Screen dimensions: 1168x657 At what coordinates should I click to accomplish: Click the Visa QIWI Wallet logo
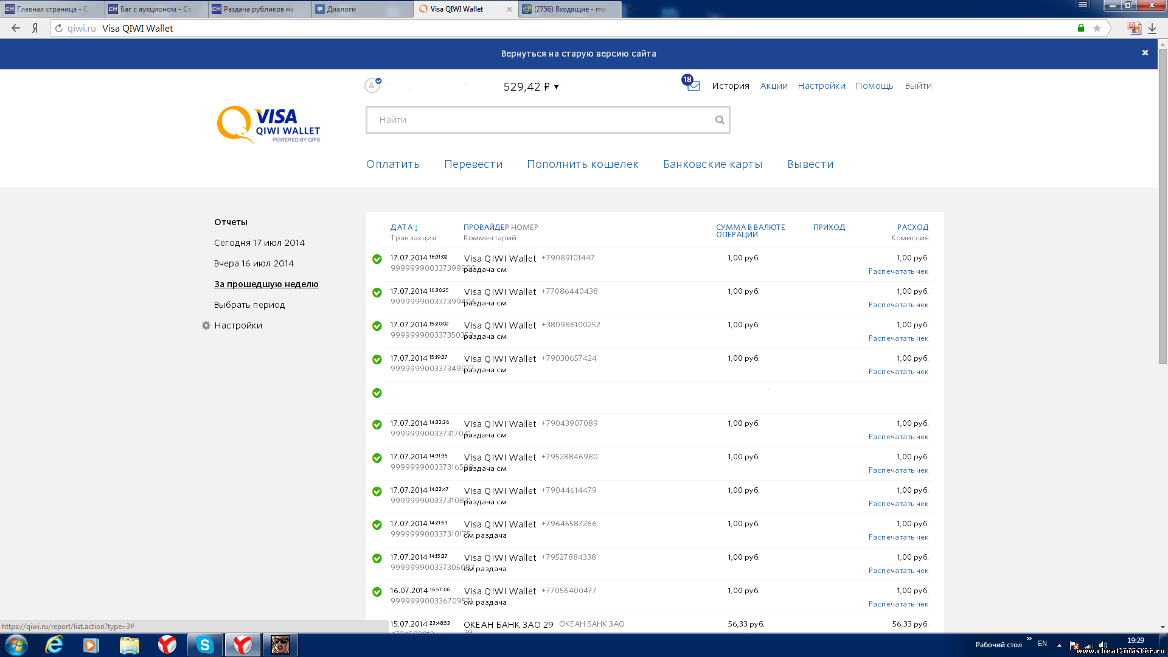268,125
